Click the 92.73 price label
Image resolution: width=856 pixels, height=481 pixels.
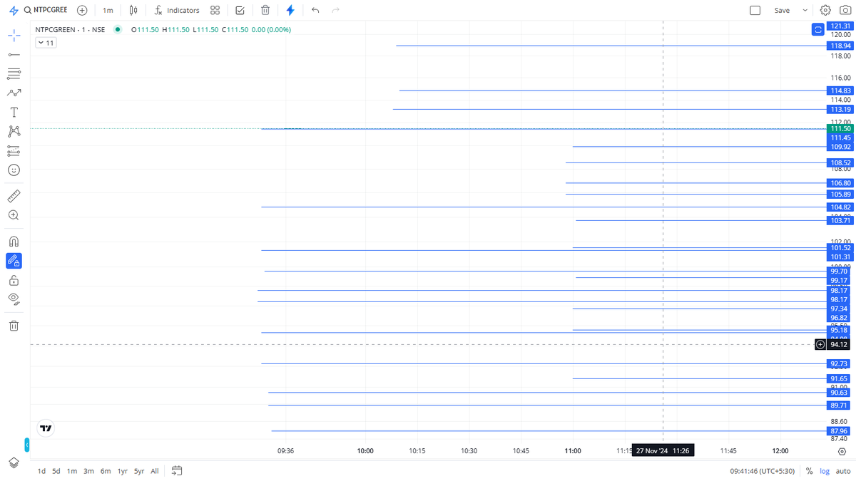(x=839, y=364)
